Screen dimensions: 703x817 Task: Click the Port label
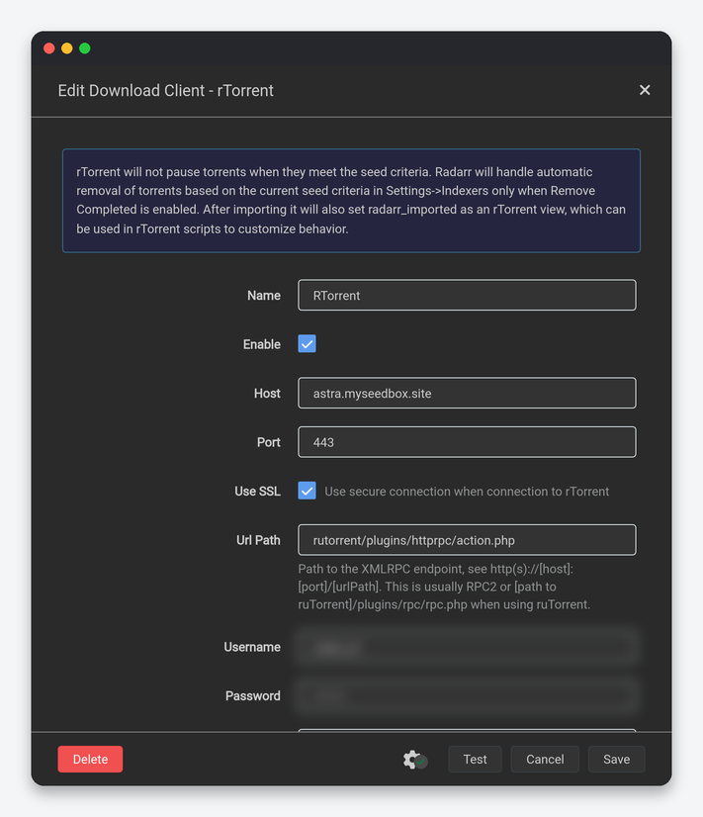269,442
